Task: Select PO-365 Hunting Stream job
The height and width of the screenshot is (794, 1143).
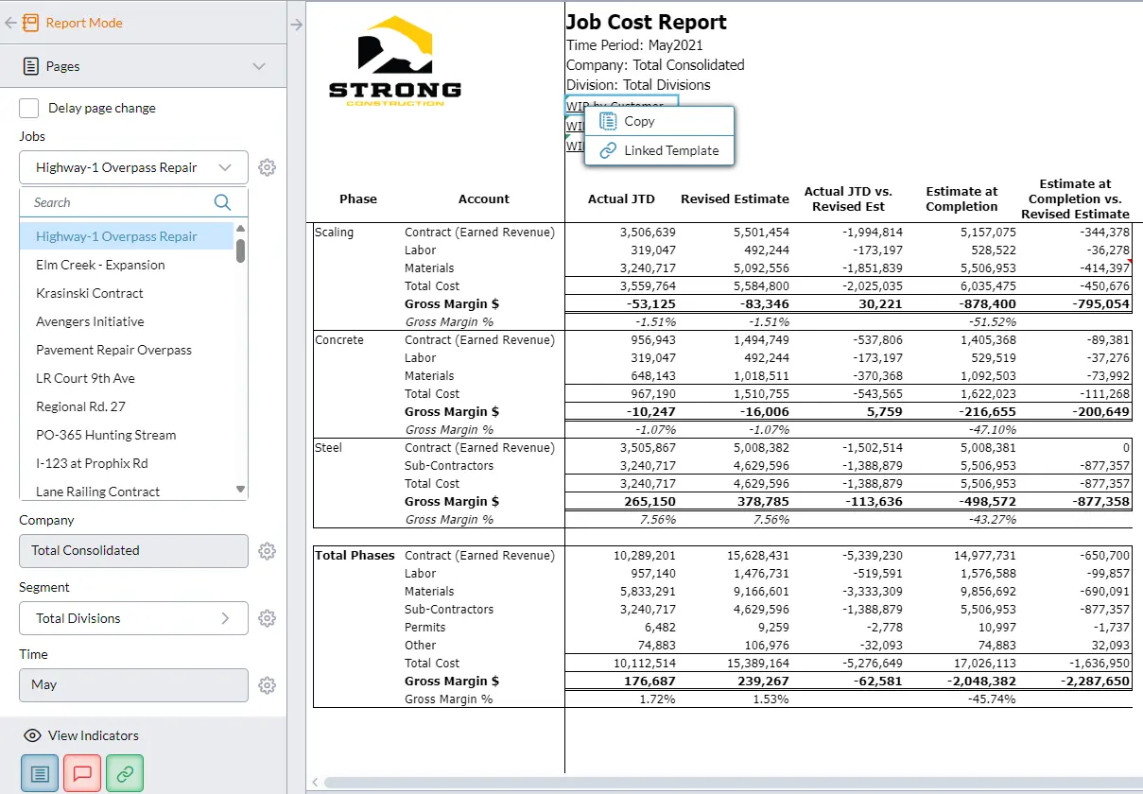Action: 127,435
